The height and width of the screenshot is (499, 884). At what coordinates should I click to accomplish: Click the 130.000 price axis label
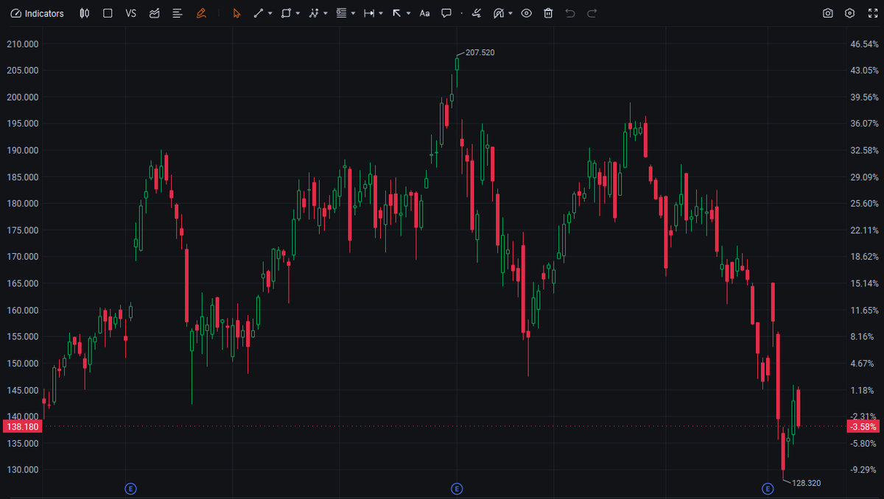22,470
